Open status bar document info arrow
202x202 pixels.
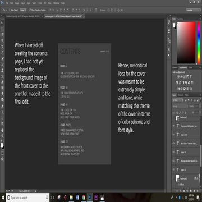tap(35, 191)
